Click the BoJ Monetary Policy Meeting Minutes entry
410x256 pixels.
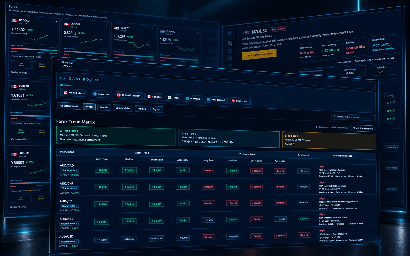tap(339, 202)
